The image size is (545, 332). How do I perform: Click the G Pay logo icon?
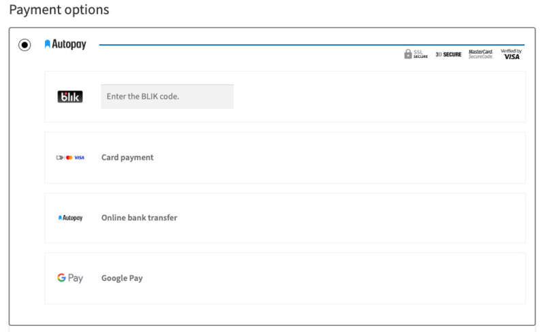[70, 278]
